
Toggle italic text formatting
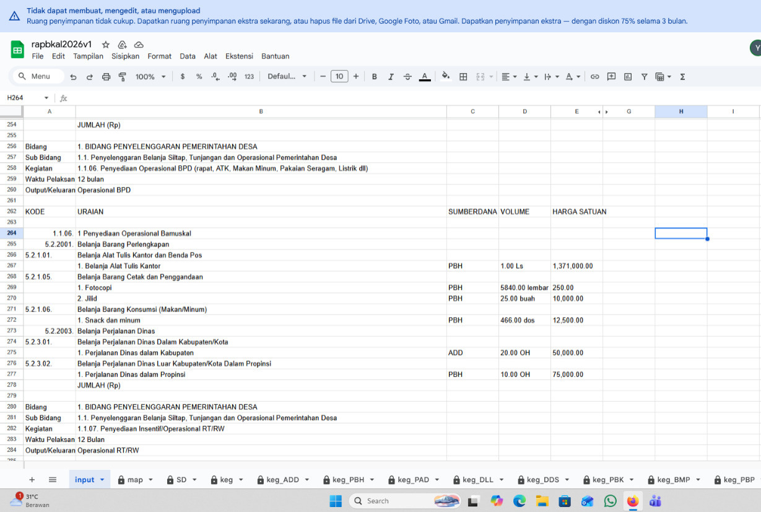[391, 77]
